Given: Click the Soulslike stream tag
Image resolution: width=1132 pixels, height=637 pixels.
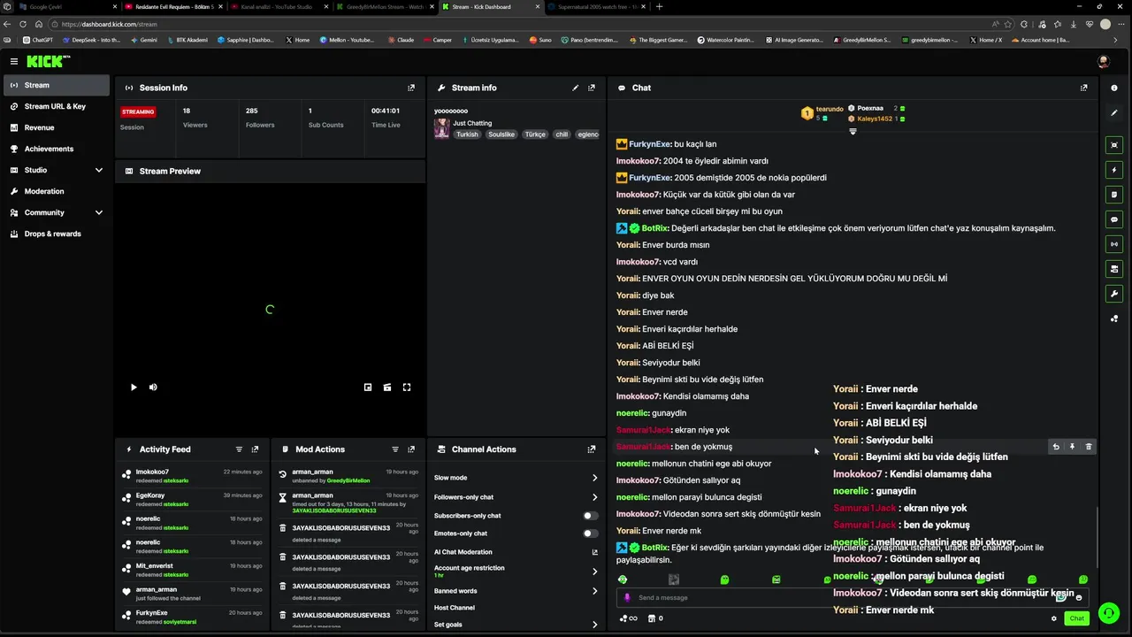Looking at the screenshot, I should (501, 134).
